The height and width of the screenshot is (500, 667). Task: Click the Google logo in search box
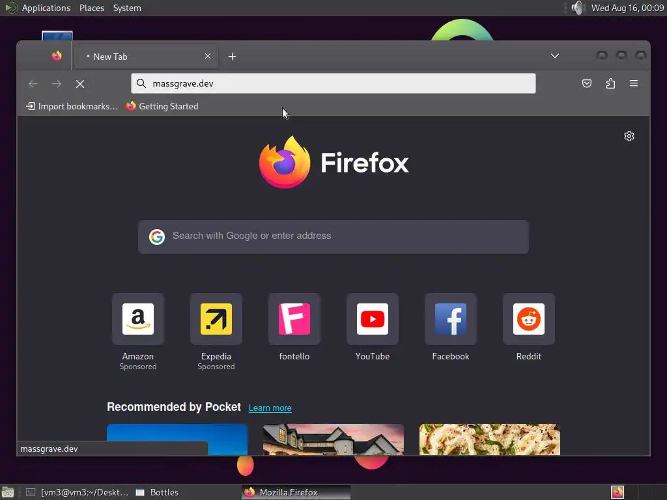tap(157, 236)
